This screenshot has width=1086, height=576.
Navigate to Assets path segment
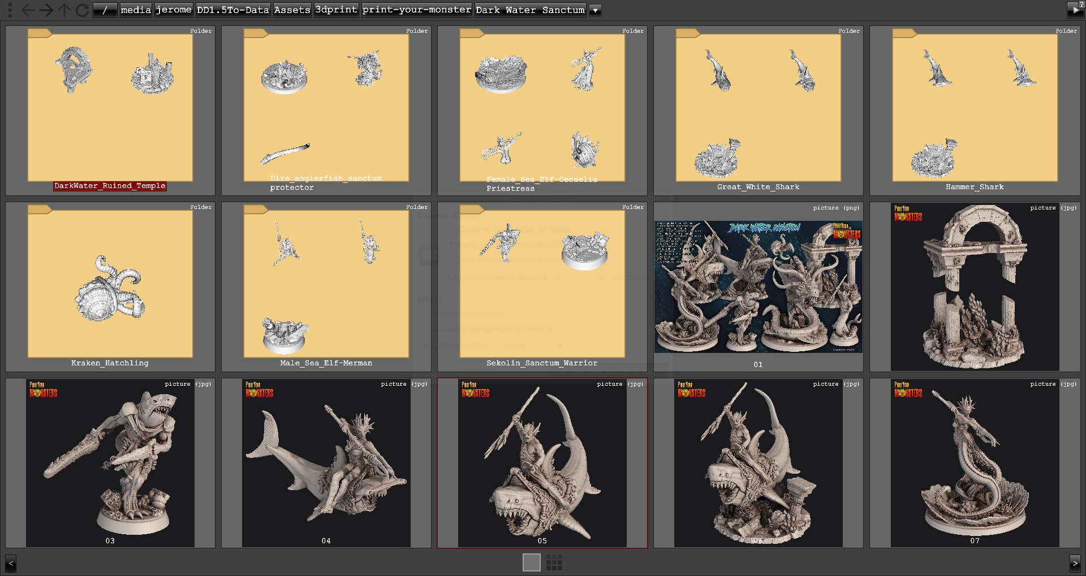click(292, 10)
